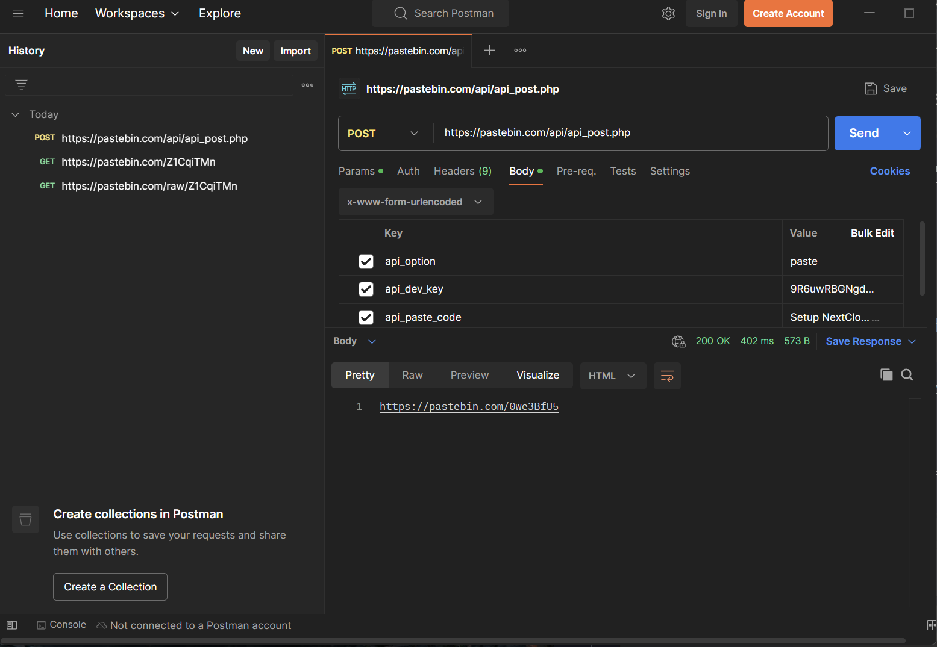Toggle line wrap icon in response

(667, 376)
